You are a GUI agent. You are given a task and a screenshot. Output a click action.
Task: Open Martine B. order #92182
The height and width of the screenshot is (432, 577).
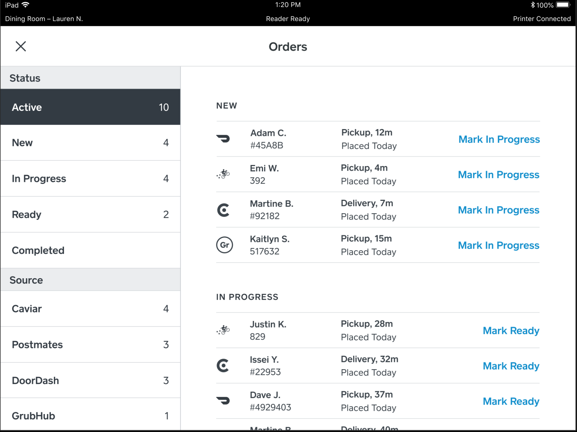point(378,210)
